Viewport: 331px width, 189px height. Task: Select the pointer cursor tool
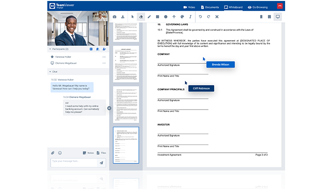coord(132,17)
